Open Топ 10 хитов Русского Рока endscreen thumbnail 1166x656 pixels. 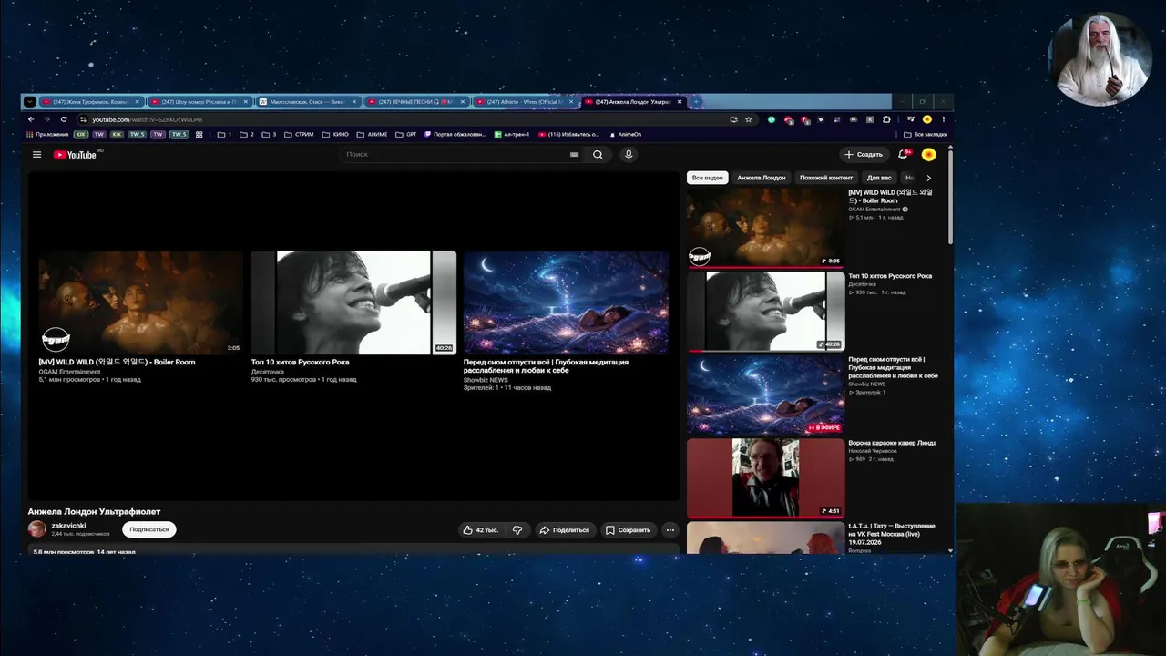(353, 302)
